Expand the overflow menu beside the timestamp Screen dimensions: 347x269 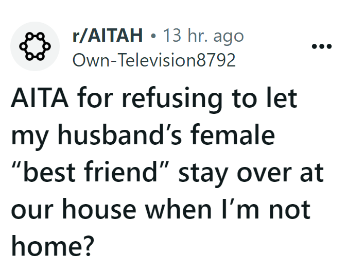[x=322, y=46]
